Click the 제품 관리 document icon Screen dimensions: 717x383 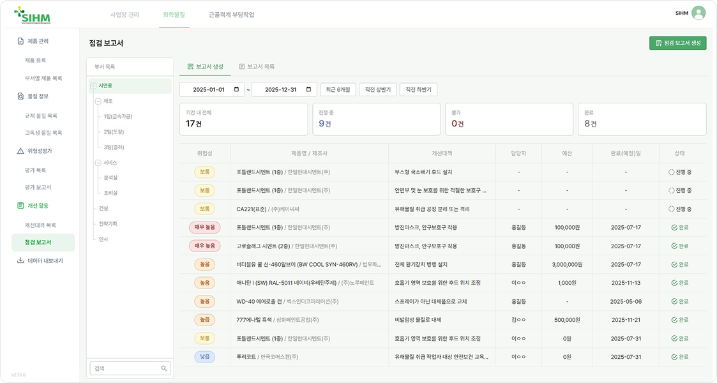coord(20,41)
